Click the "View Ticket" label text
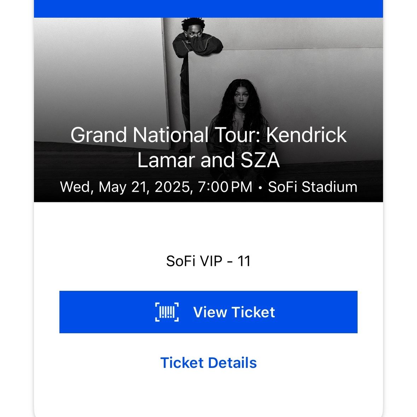Viewport: 417px width, 417px height. pyautogui.click(x=234, y=312)
